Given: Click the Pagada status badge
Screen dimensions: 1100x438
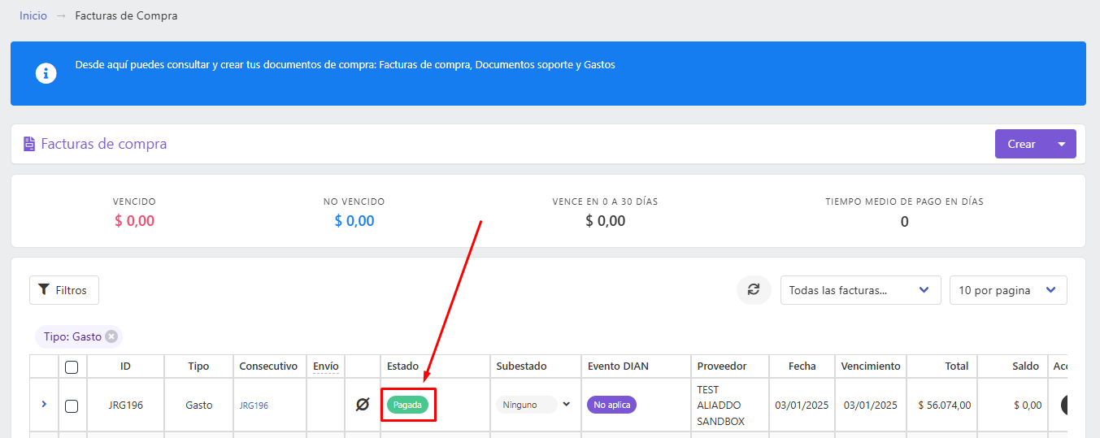Looking at the screenshot, I should (407, 405).
